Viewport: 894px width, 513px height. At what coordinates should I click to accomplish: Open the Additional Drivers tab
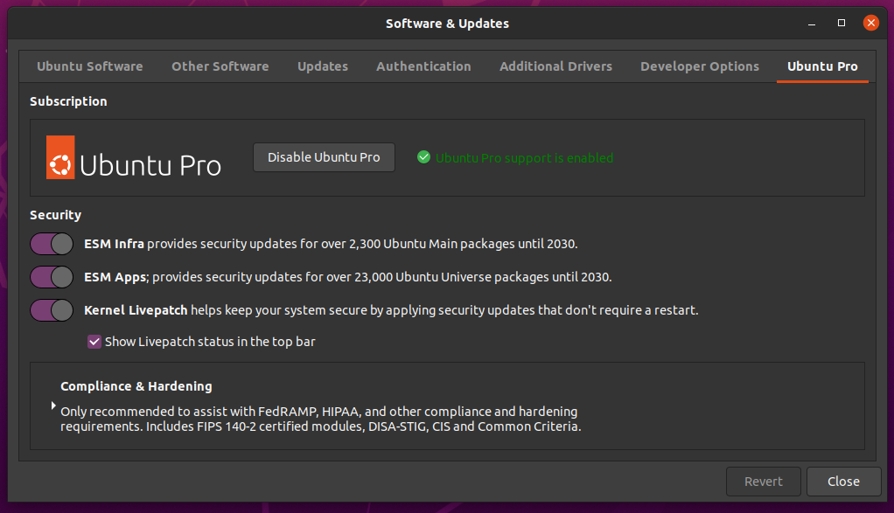point(555,66)
